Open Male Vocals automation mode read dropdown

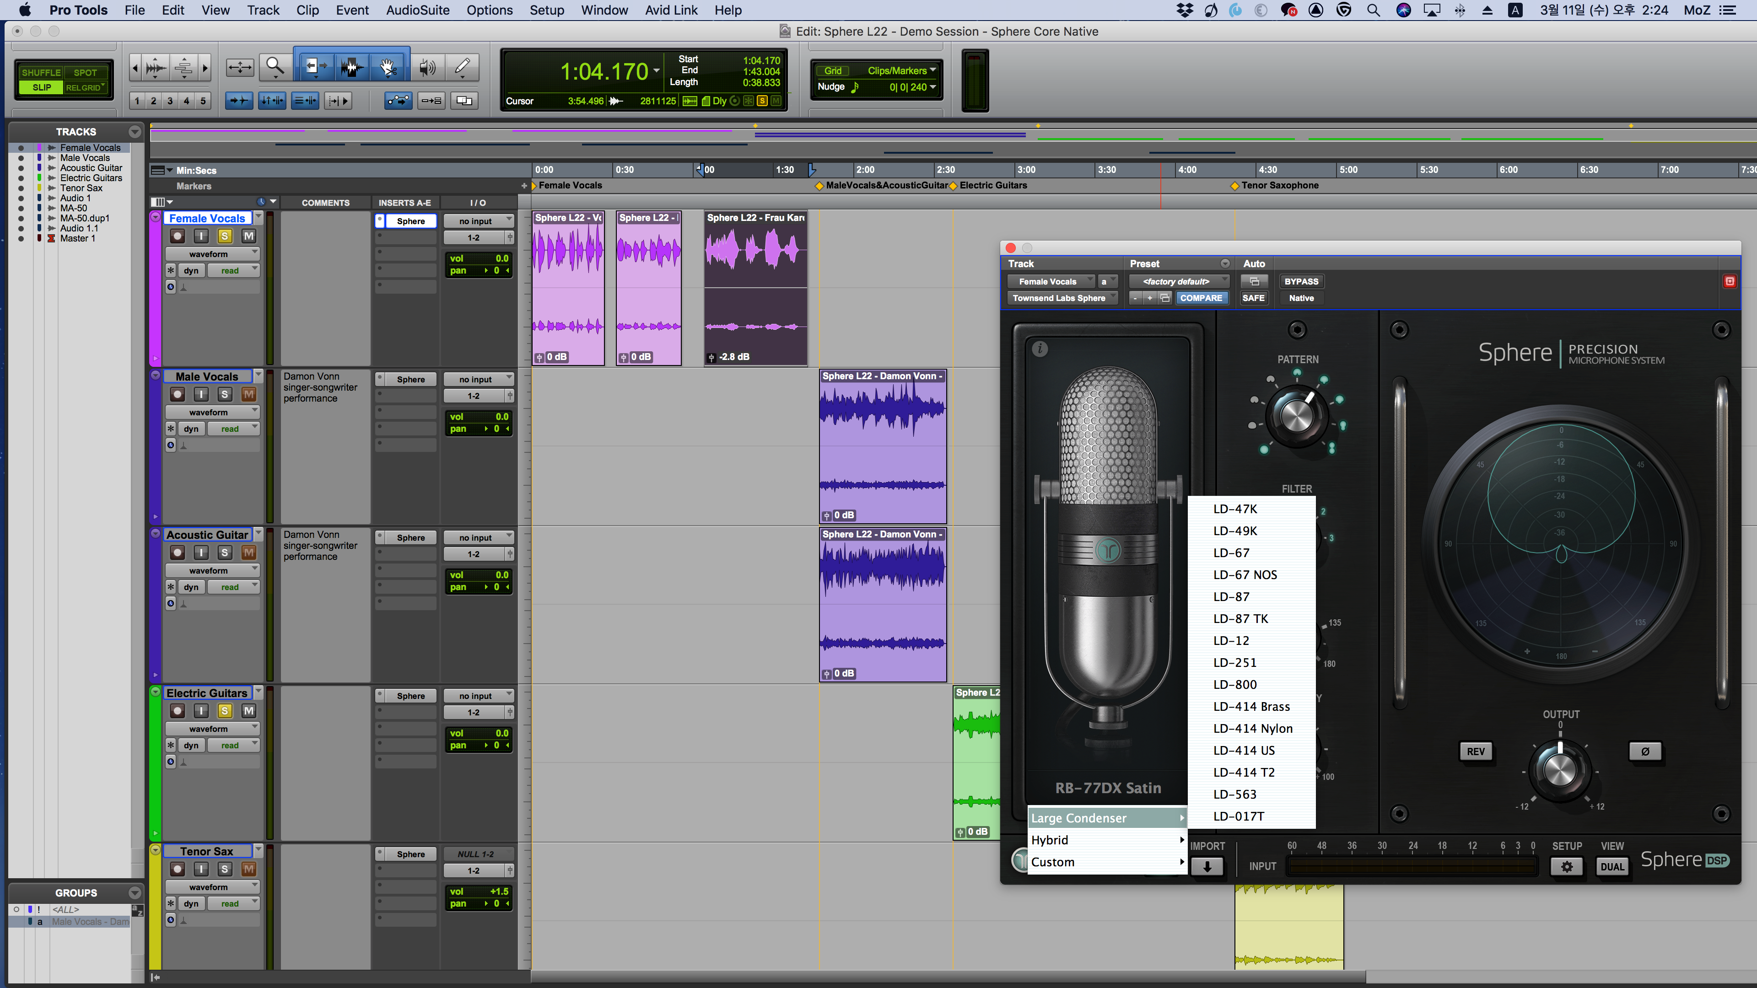(x=234, y=429)
